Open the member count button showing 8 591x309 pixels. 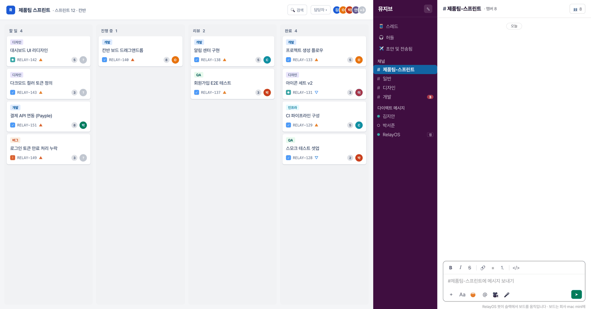click(x=577, y=9)
